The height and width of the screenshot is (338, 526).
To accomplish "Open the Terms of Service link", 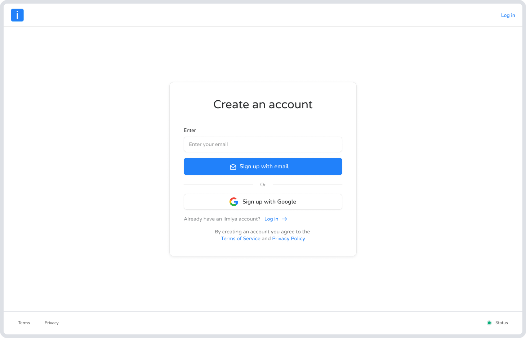I will (240, 238).
